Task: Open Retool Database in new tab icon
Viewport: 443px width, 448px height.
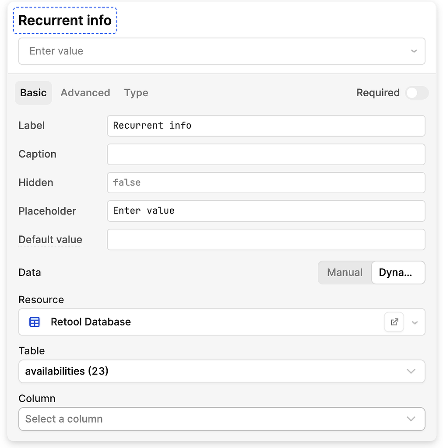Action: [x=394, y=322]
